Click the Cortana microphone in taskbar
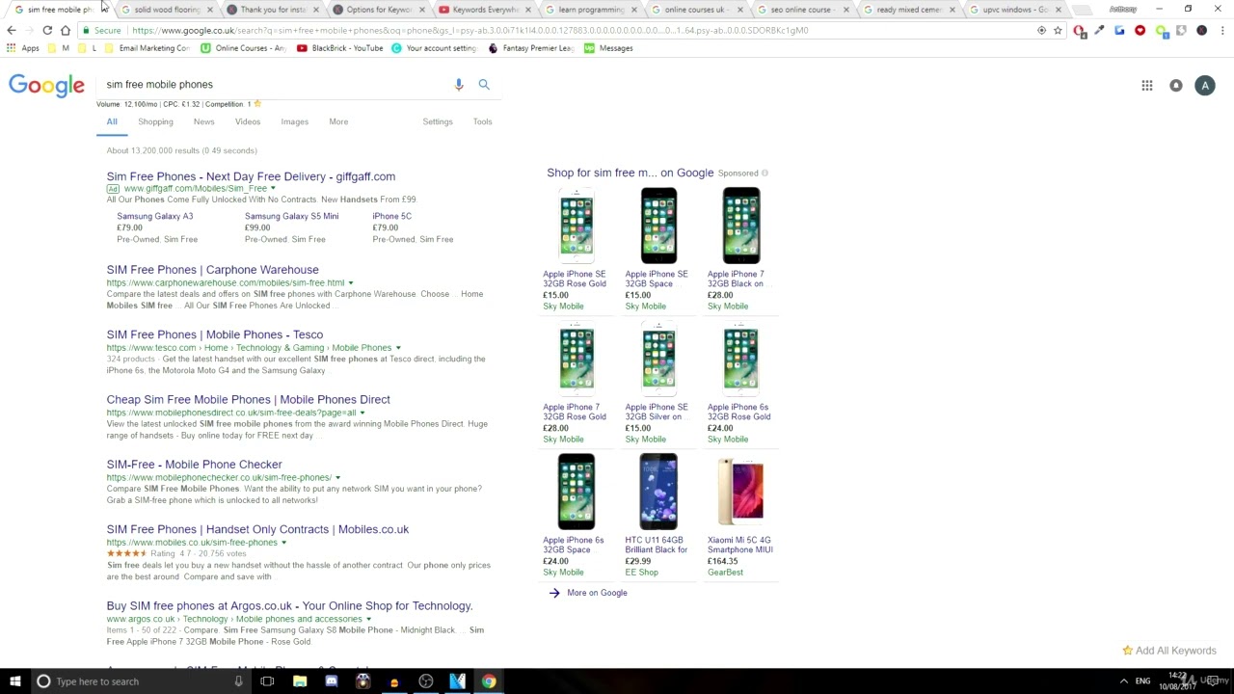Image resolution: width=1234 pixels, height=694 pixels. [x=238, y=681]
